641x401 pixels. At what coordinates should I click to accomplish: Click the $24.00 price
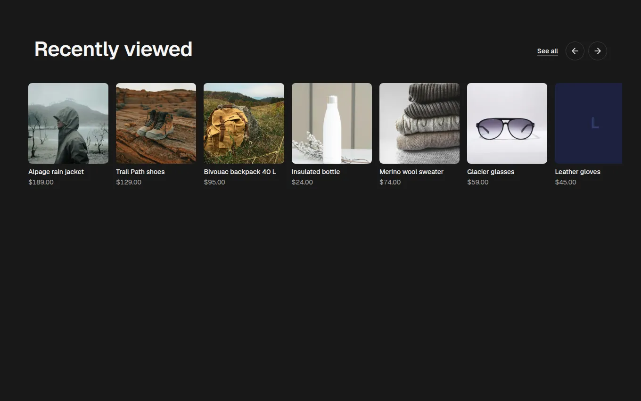[x=302, y=182]
